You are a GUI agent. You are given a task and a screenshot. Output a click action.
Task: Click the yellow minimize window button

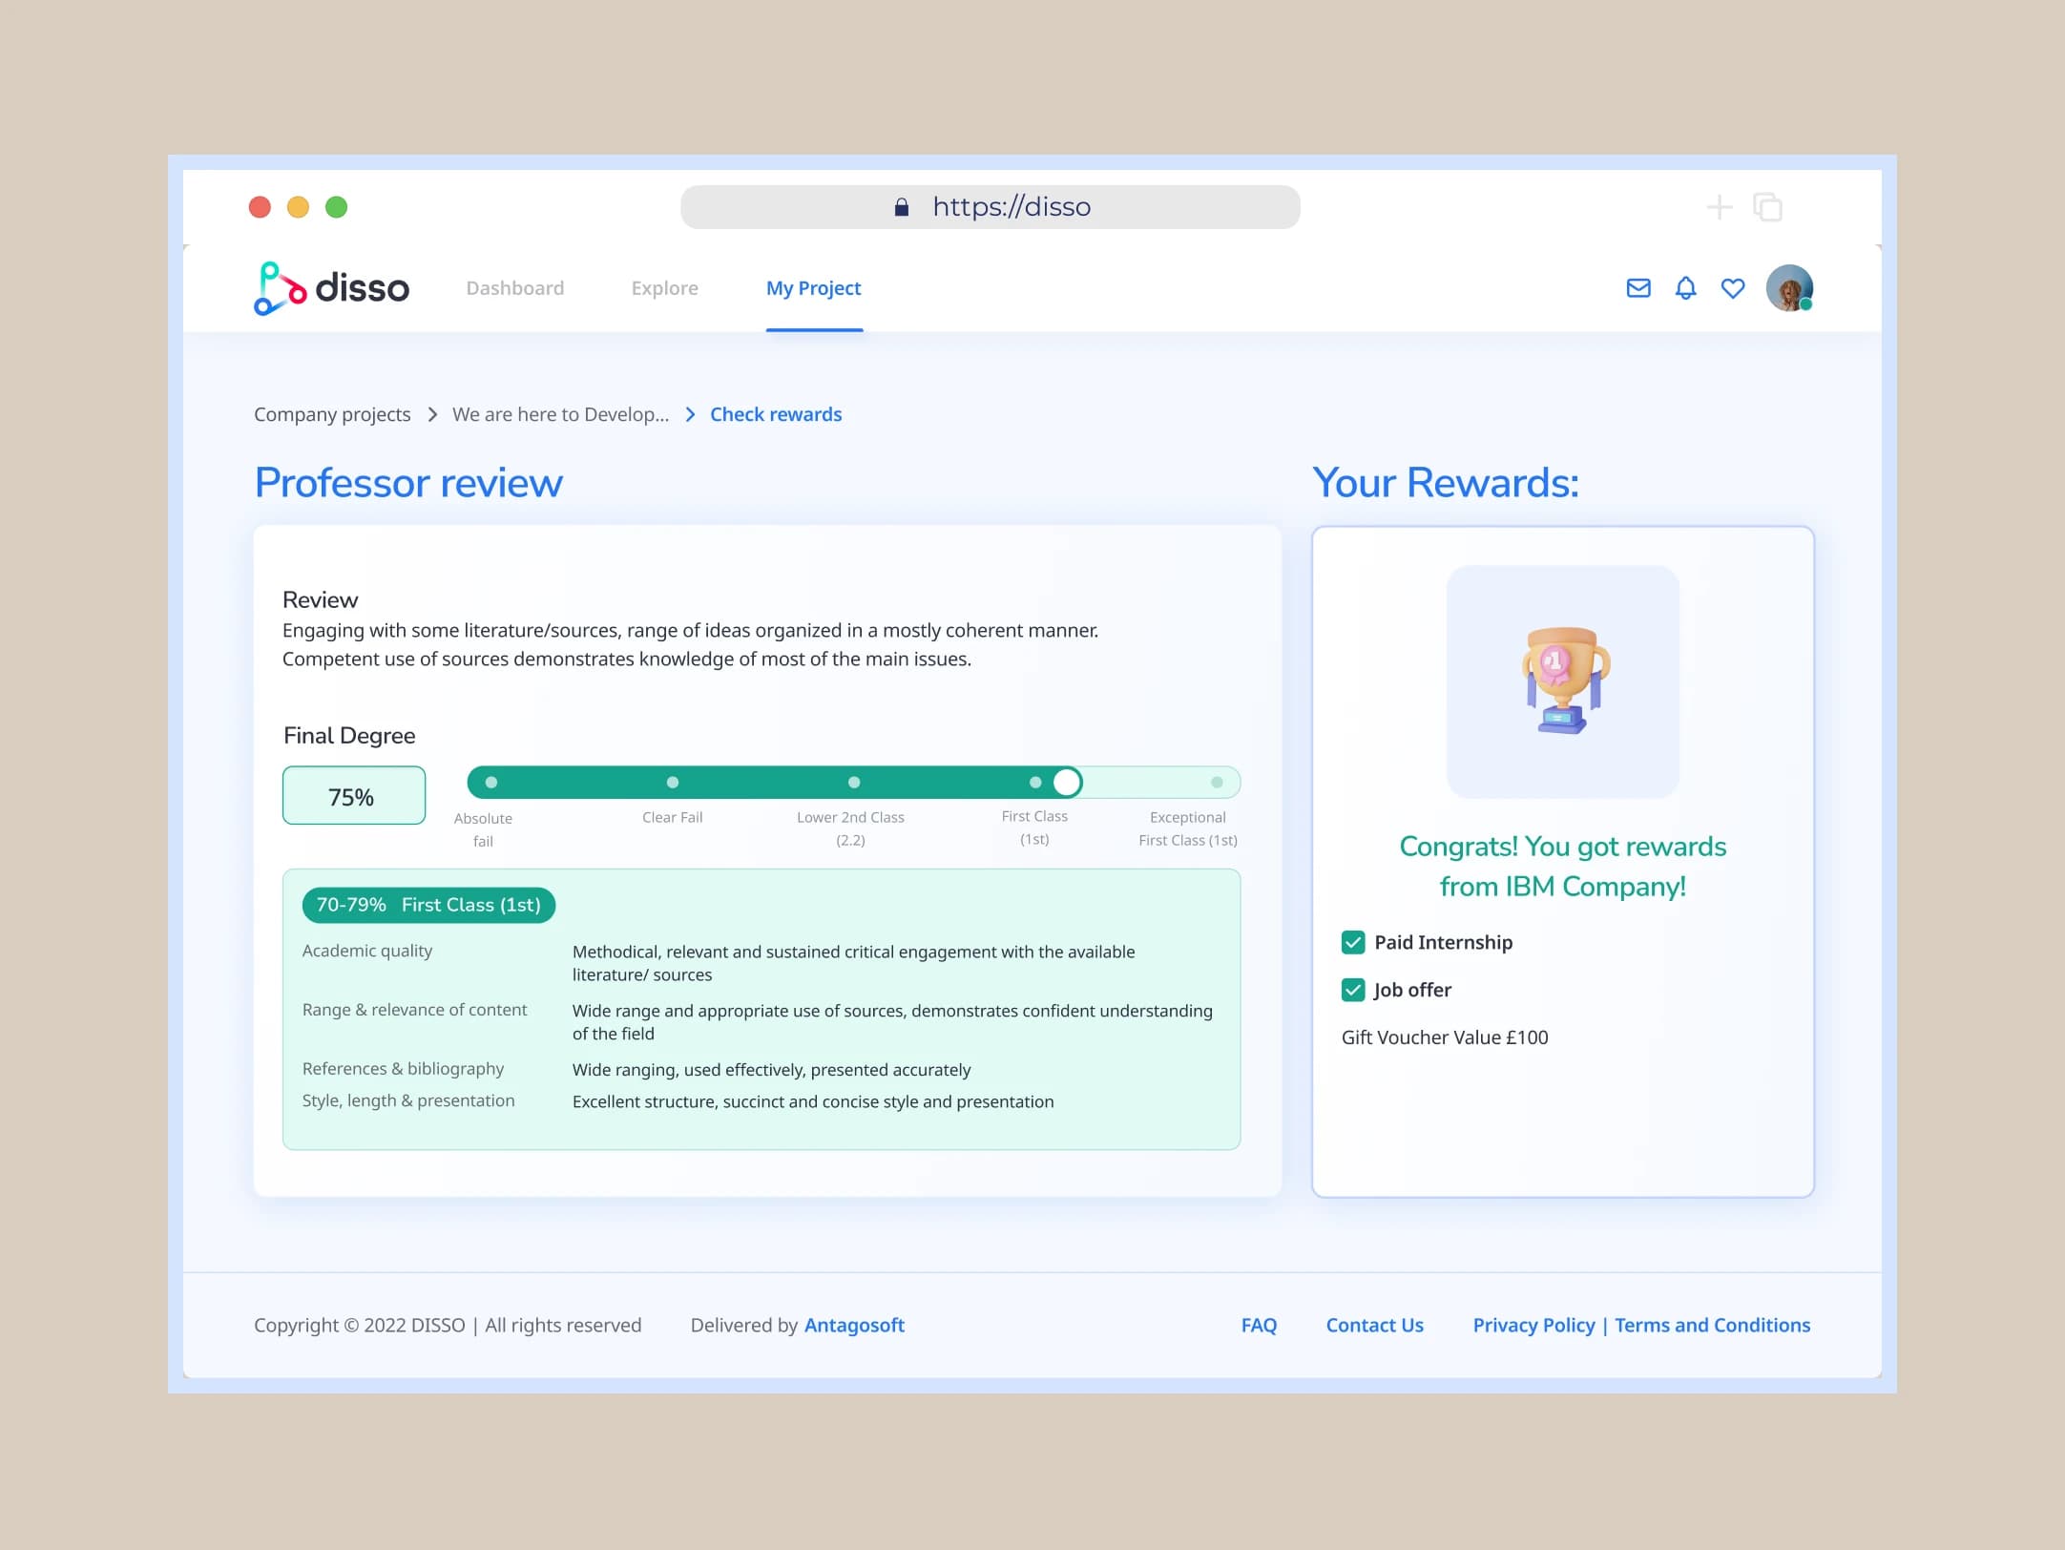click(x=298, y=207)
